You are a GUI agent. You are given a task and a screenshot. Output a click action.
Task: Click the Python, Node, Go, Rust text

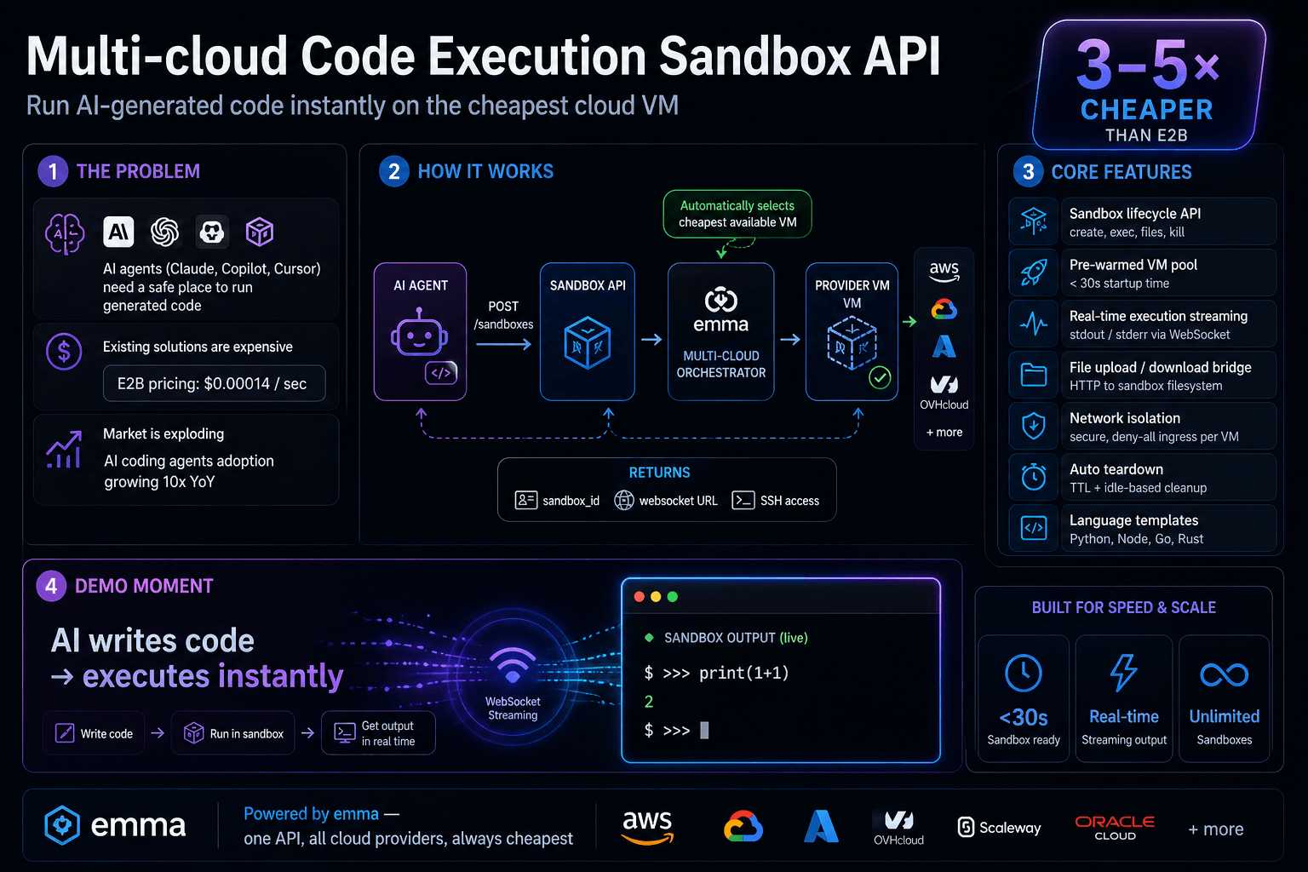click(1137, 539)
